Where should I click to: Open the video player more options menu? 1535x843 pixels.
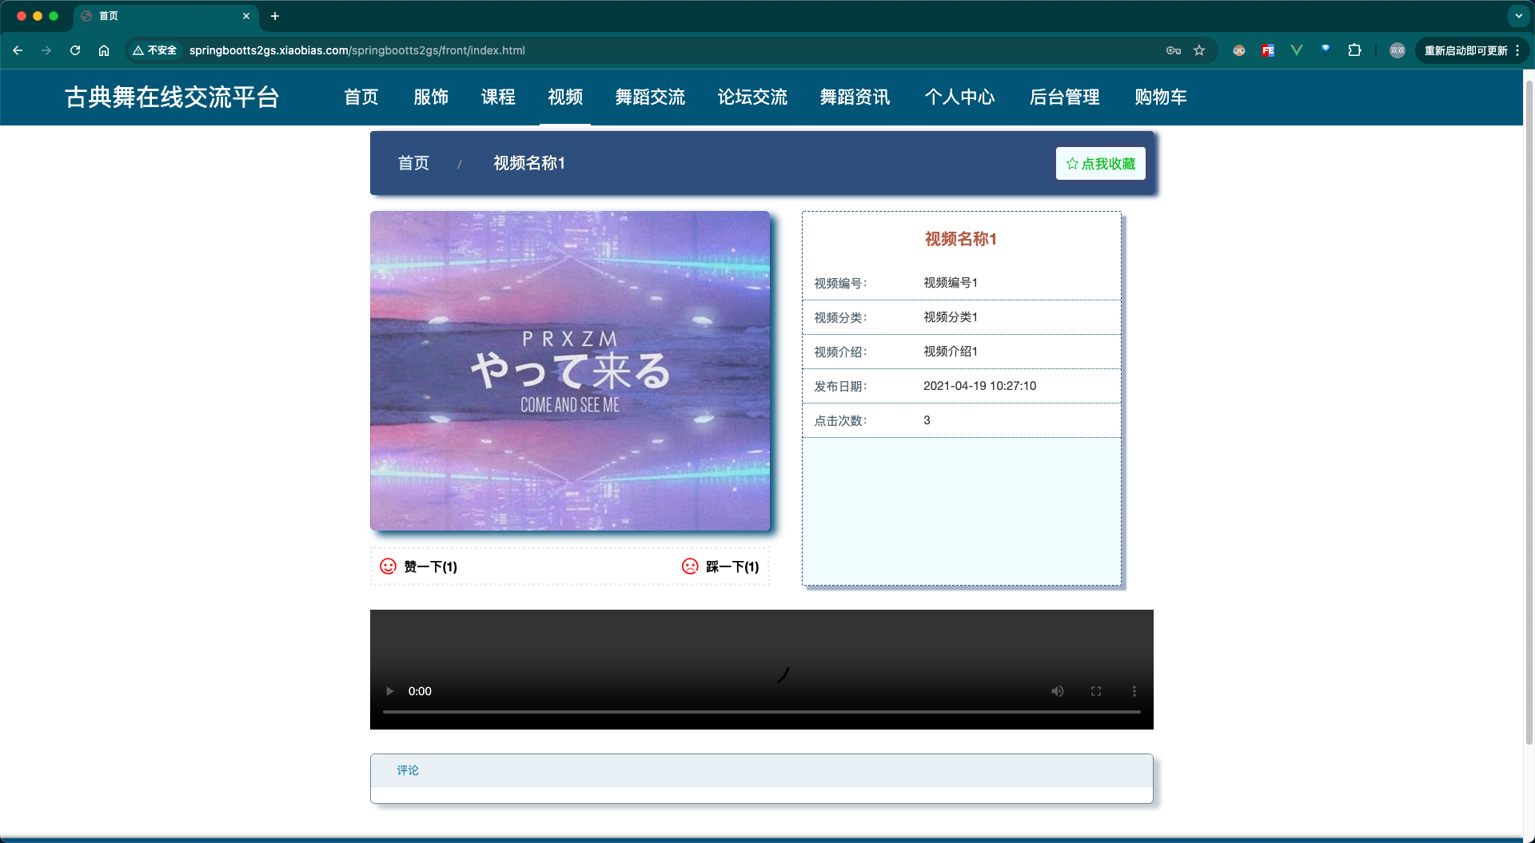coord(1134,691)
